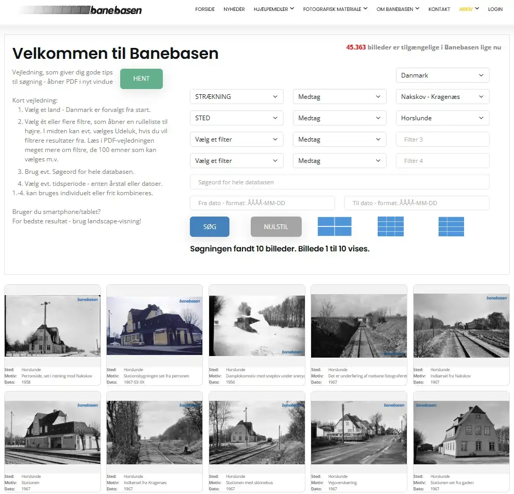
Task: Click the 2x2 grid layout icon
Action: pyautogui.click(x=335, y=226)
